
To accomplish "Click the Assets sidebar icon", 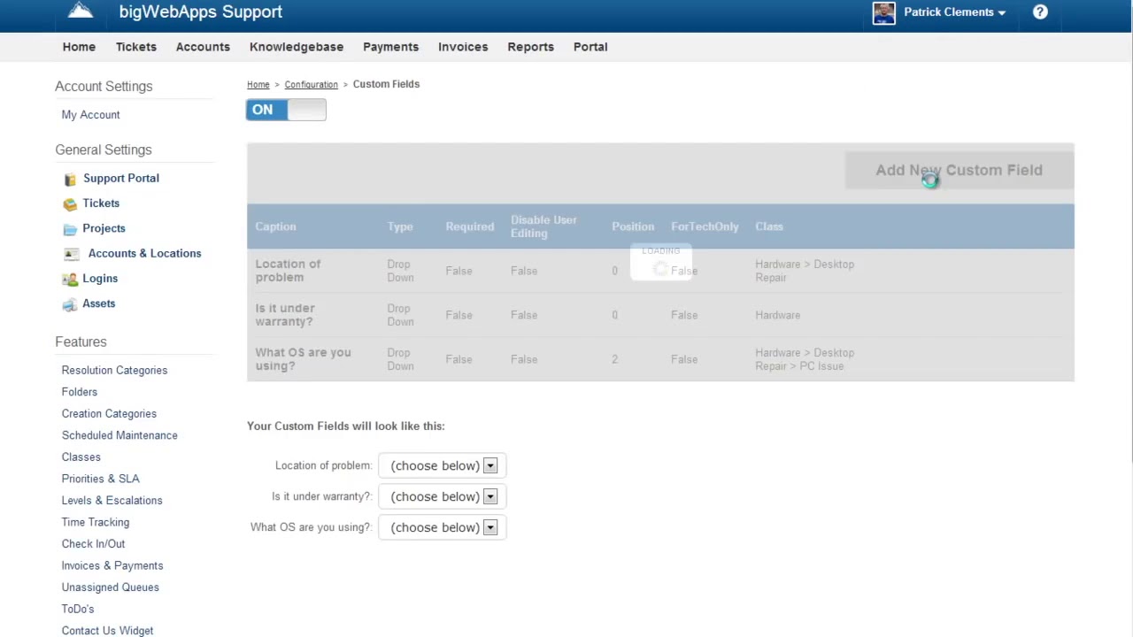I will coord(70,304).
